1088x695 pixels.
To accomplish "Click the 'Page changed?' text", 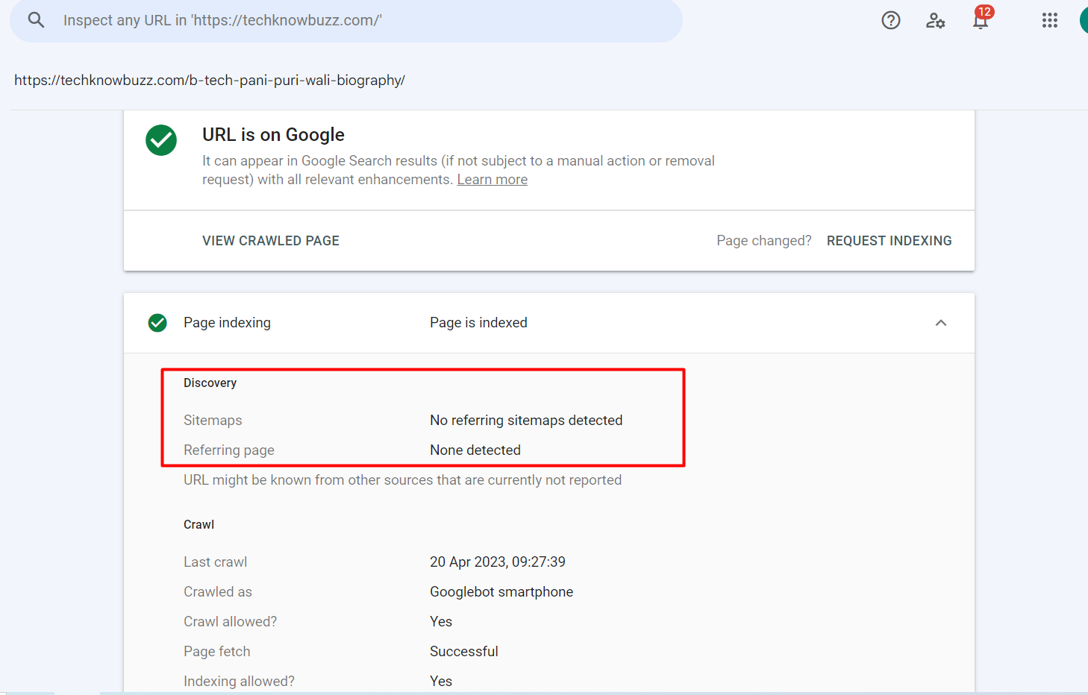I will point(763,240).
